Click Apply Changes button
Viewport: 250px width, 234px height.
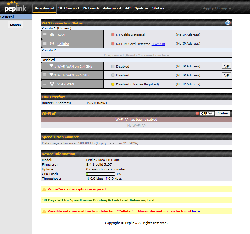coord(217,8)
